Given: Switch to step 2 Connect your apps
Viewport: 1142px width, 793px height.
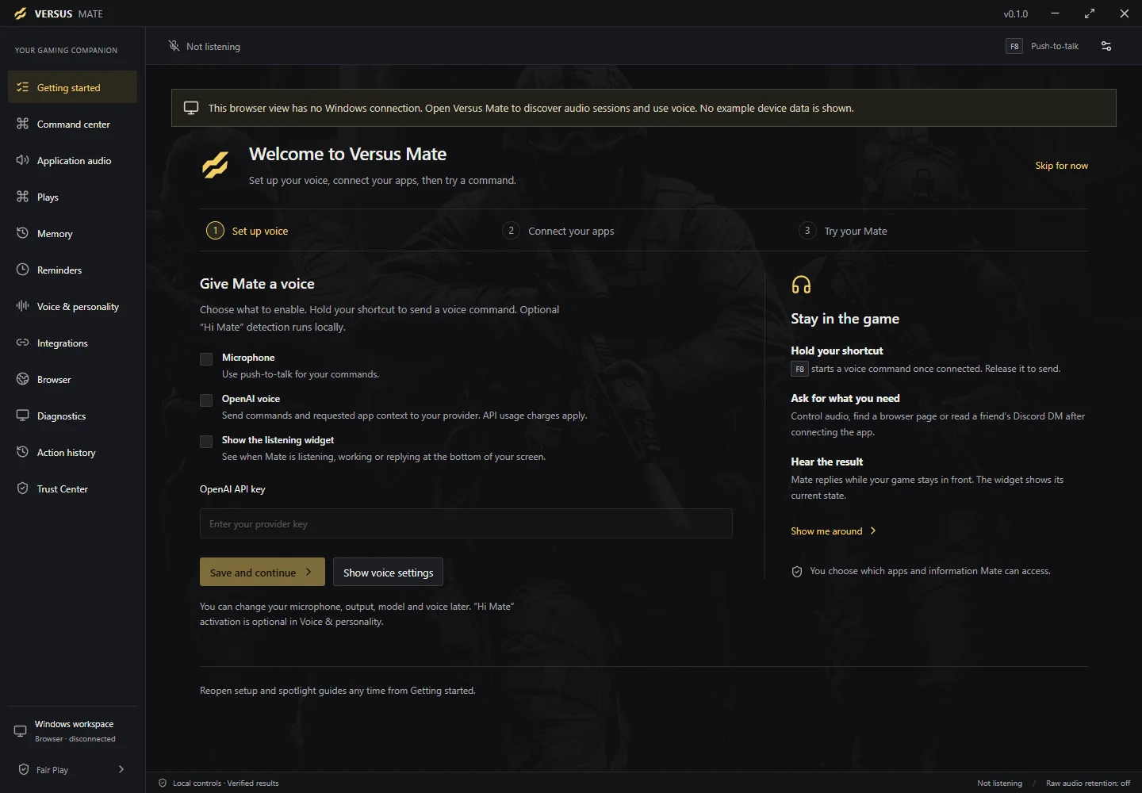Looking at the screenshot, I should [x=558, y=231].
